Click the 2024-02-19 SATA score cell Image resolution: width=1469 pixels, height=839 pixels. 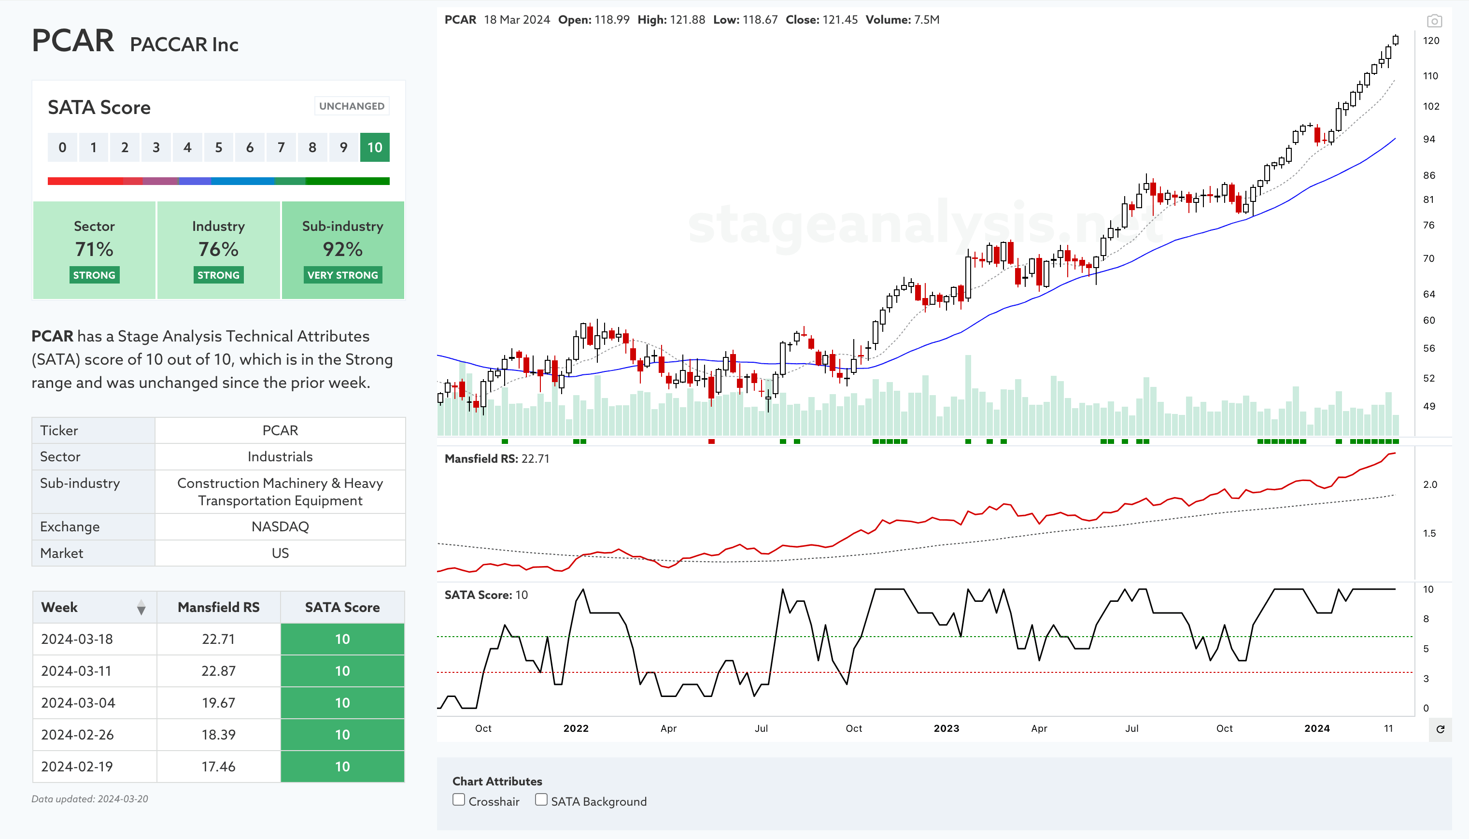342,767
